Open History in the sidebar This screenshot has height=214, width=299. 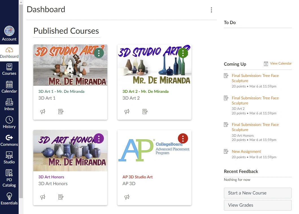click(x=9, y=122)
